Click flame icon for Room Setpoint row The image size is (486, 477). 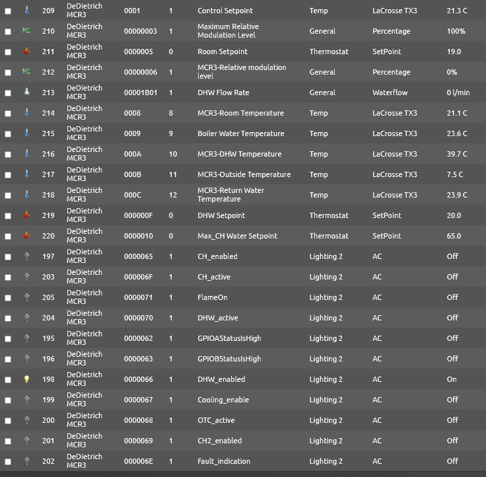click(26, 51)
